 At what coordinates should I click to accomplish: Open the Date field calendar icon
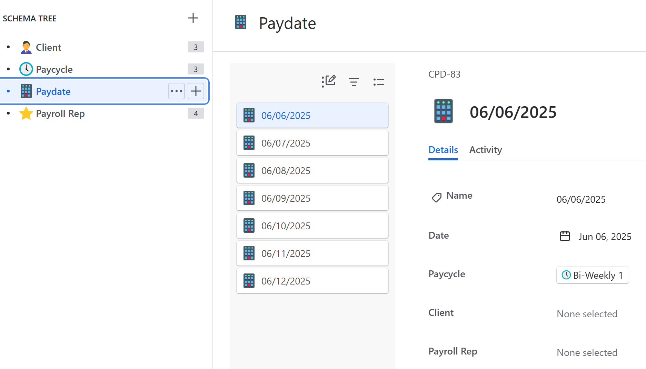tap(565, 236)
